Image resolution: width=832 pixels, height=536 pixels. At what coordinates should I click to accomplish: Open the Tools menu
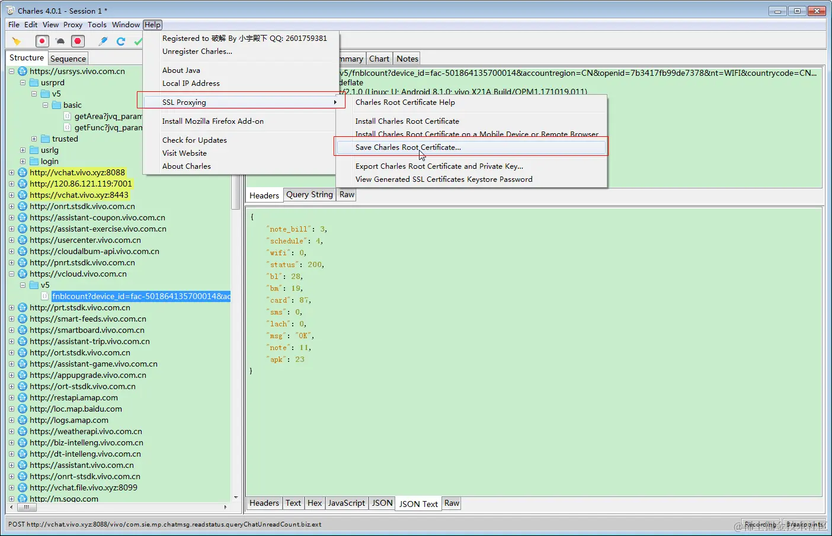tap(97, 25)
